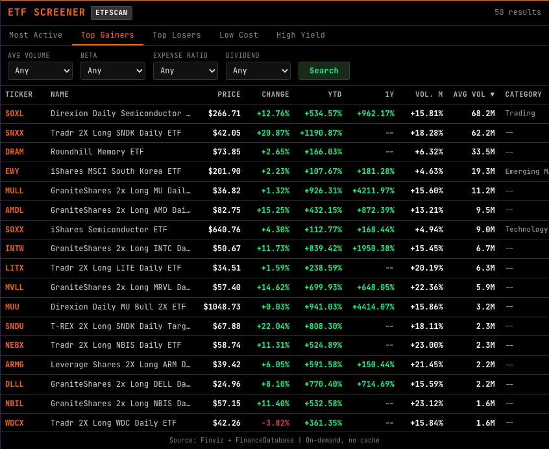Select 'Direxion Daily Semiconductor' name cell
Viewport: 549px width, 449px height.
point(121,114)
